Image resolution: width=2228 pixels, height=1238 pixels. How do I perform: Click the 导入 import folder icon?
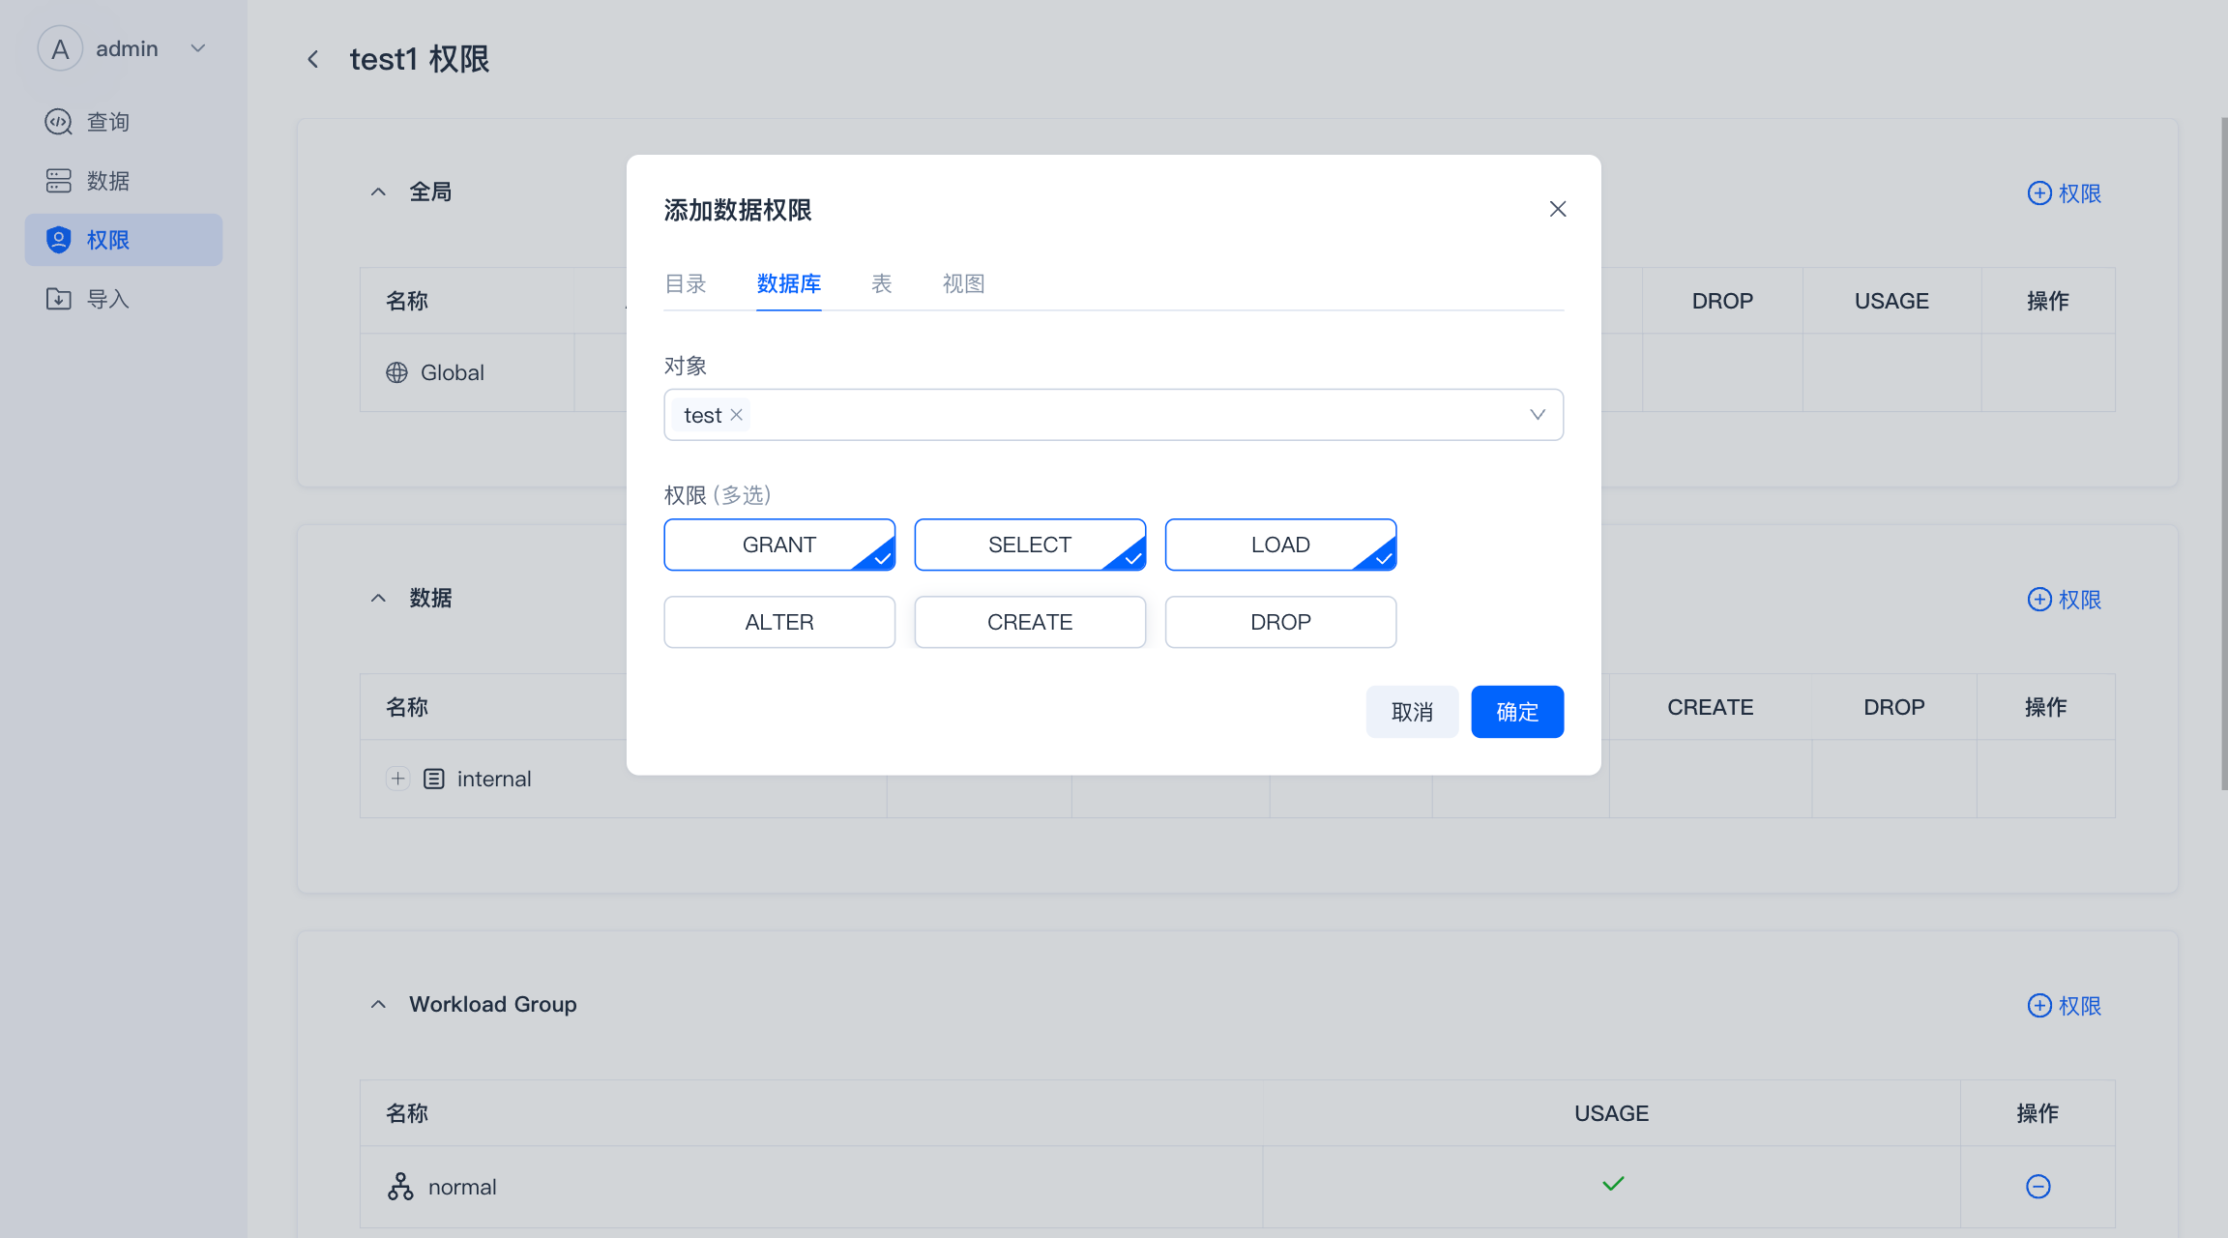tap(59, 299)
